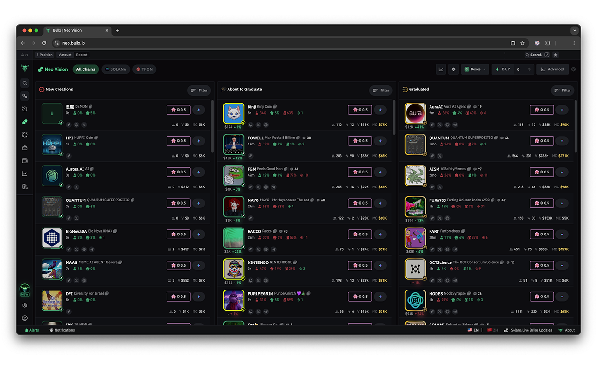Screen dimensions: 597x373
Task: Open the history icon in the sidebar
Action: click(24, 109)
